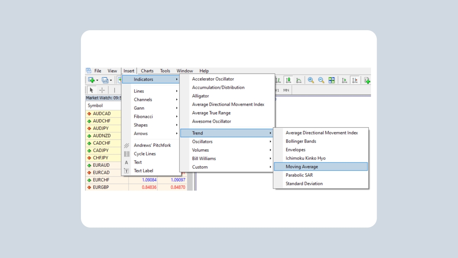Choose Standard Deviation indicator
This screenshot has height=258, width=458.
tap(321, 183)
